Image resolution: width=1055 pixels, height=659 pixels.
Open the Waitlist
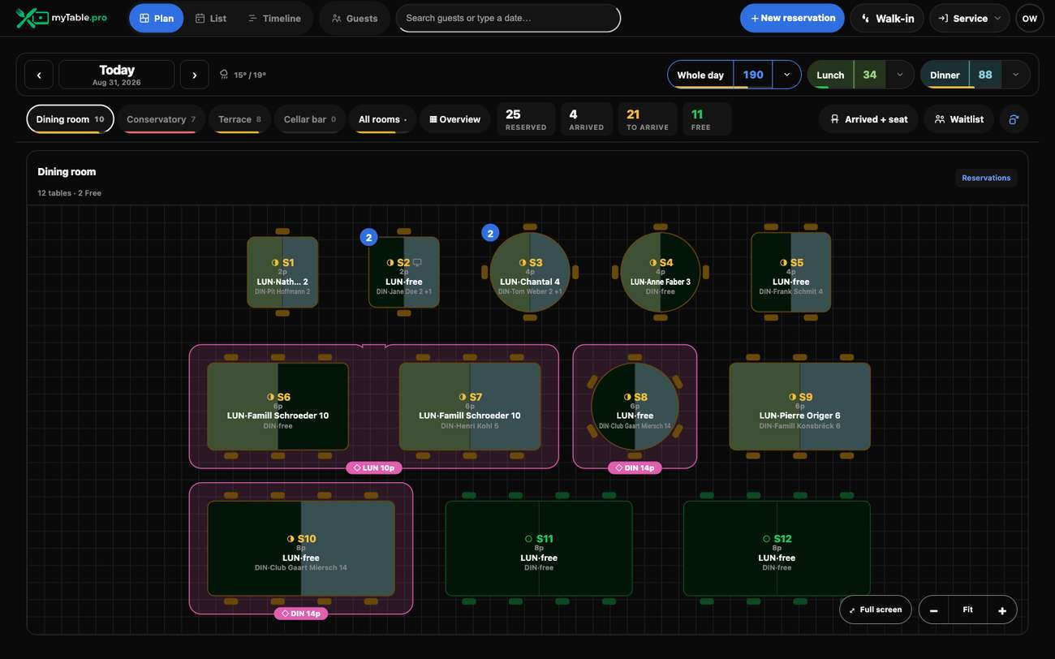click(958, 119)
